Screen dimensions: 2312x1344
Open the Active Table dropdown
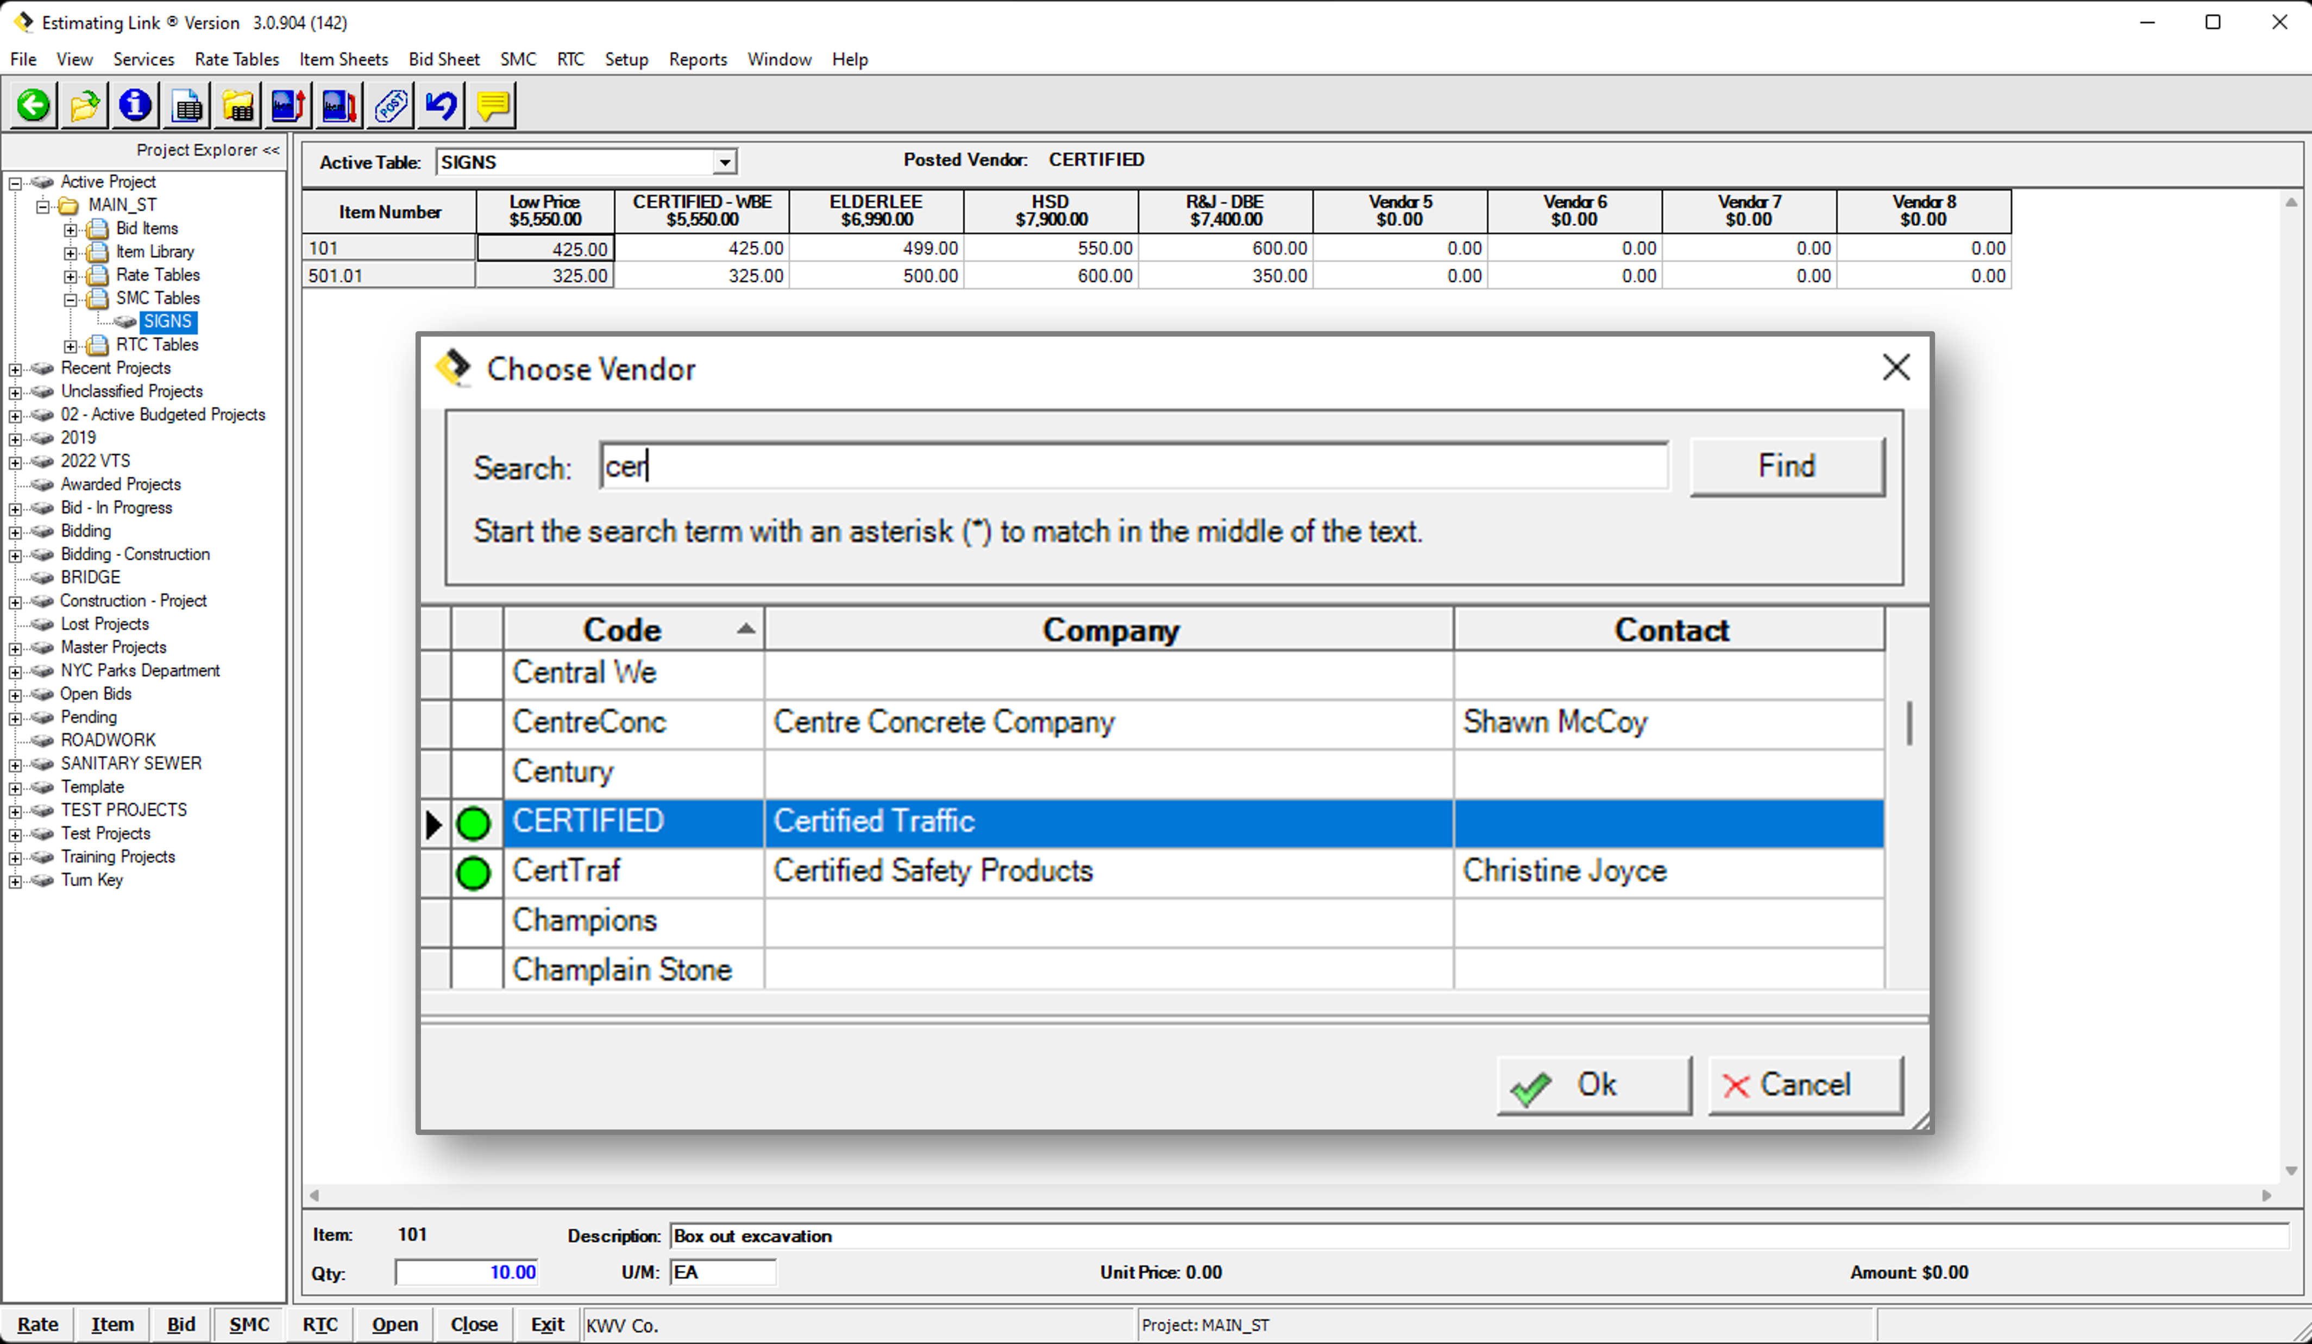tap(724, 161)
